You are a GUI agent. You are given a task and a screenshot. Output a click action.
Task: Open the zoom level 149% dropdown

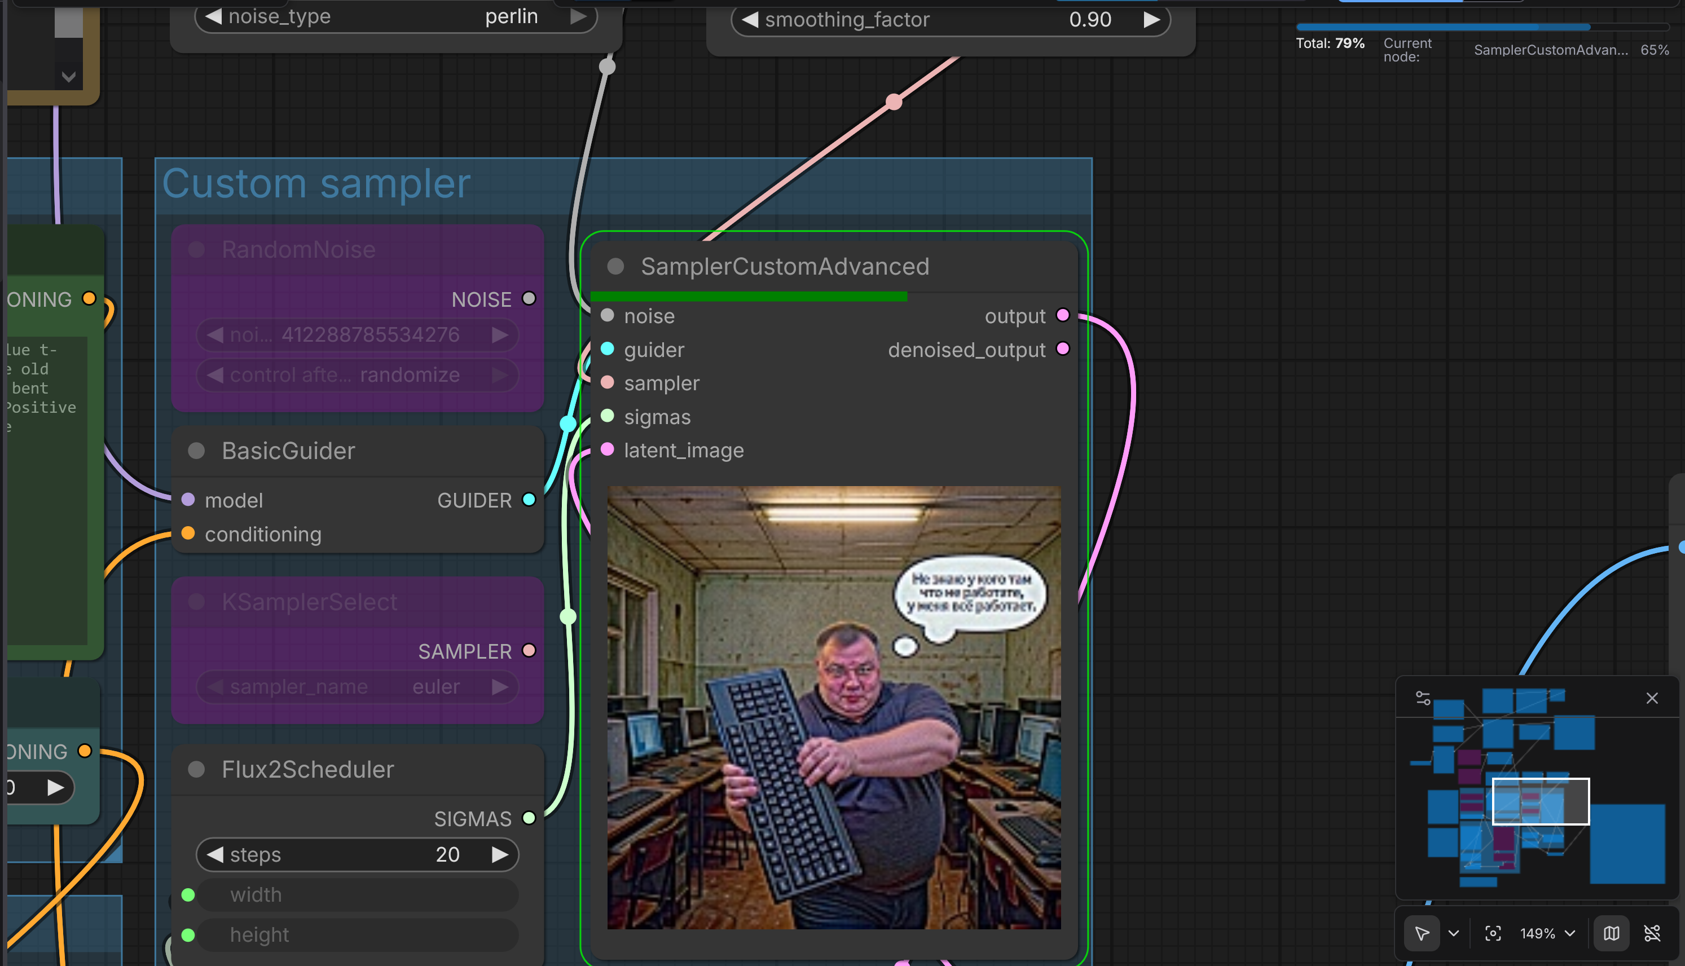[1547, 933]
